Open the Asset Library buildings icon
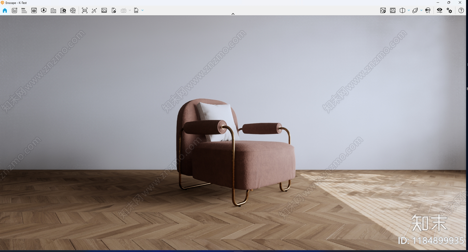Image resolution: width=468 pixels, height=252 pixels. (x=53, y=11)
